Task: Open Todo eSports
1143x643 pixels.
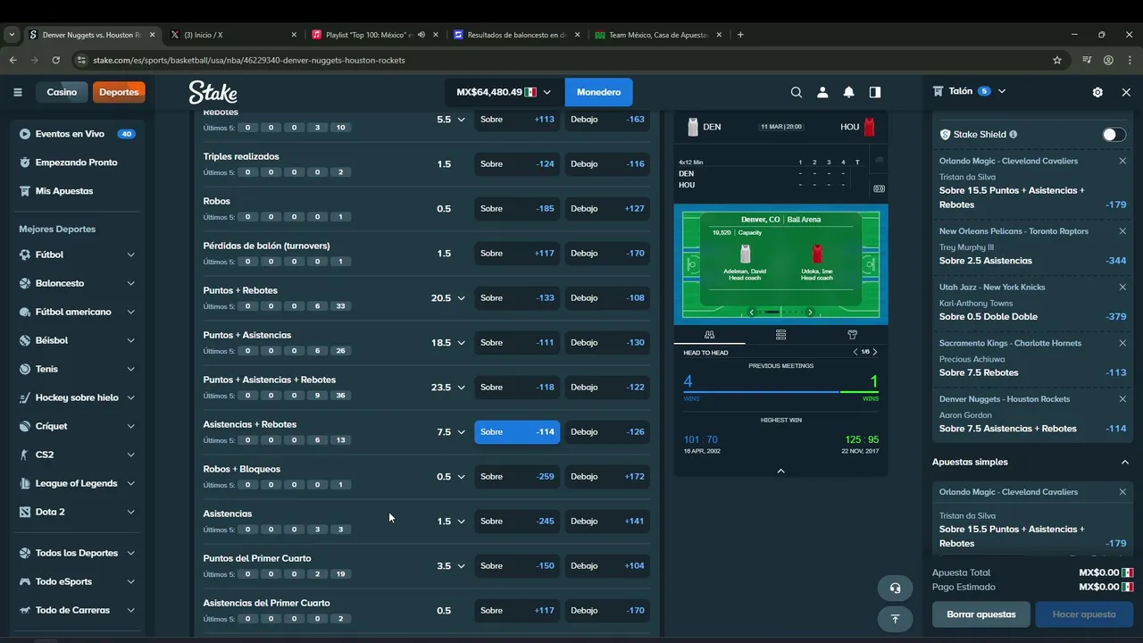Action: coord(77,581)
